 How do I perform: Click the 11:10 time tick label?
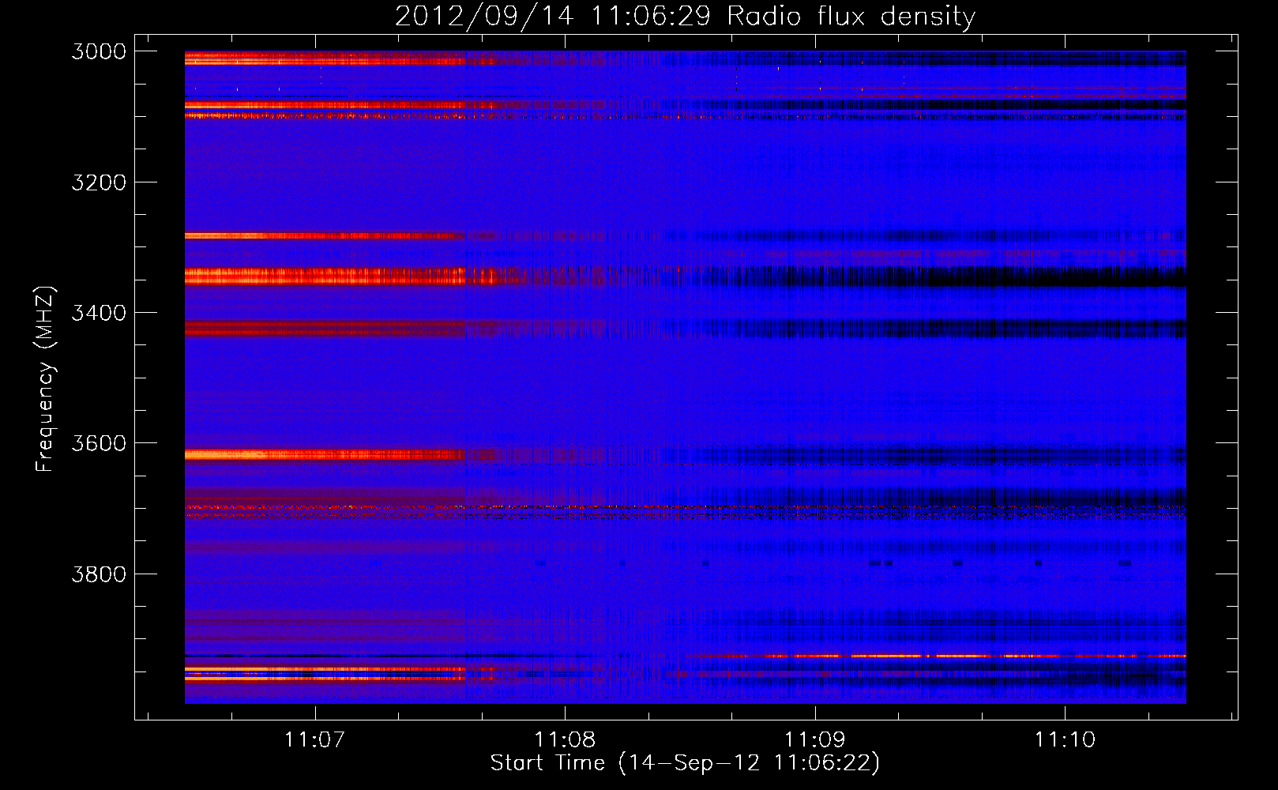pyautogui.click(x=1065, y=739)
